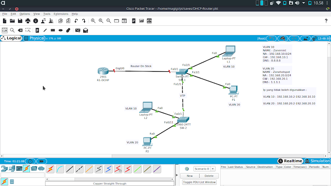Screen dimensions: 331x186
Task: Open the View menu
Action: 37,14
